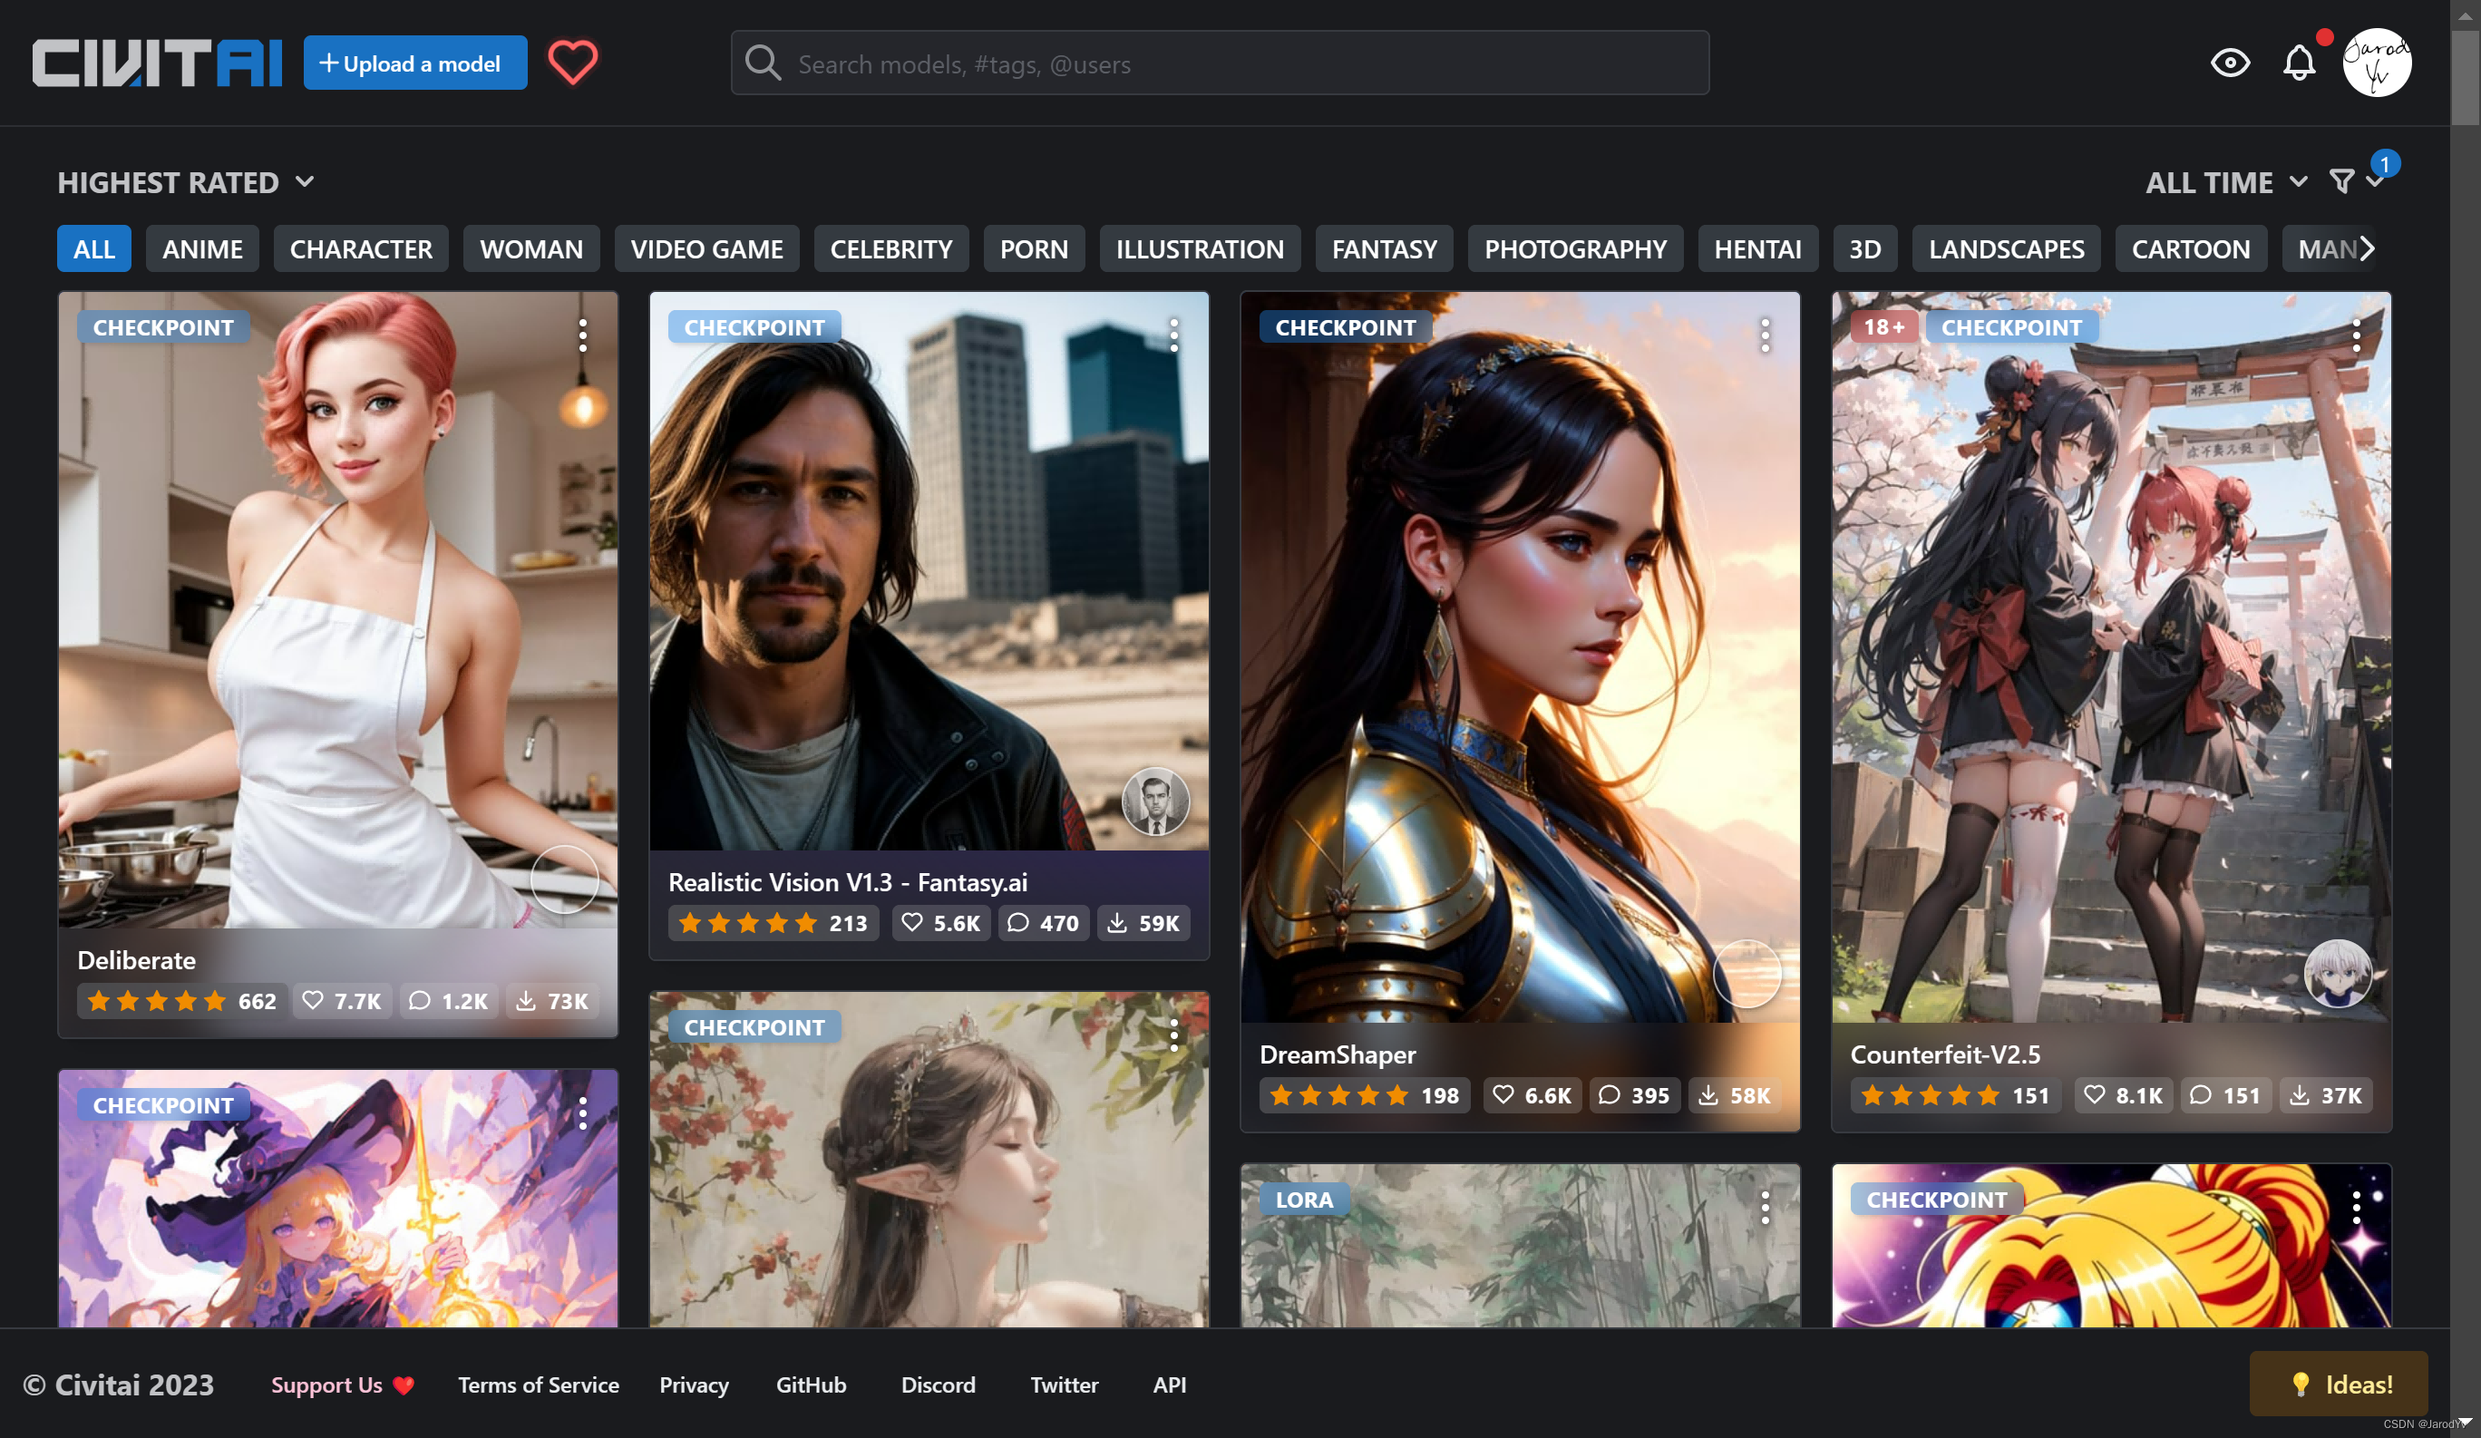2481x1438 pixels.
Task: Click the search input field
Action: pyautogui.click(x=1221, y=62)
